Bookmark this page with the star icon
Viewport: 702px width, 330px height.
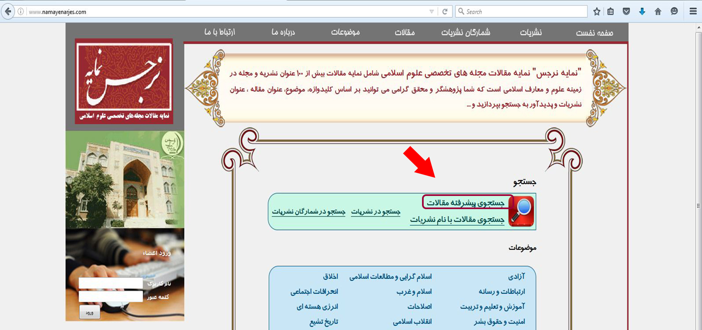[x=597, y=12]
